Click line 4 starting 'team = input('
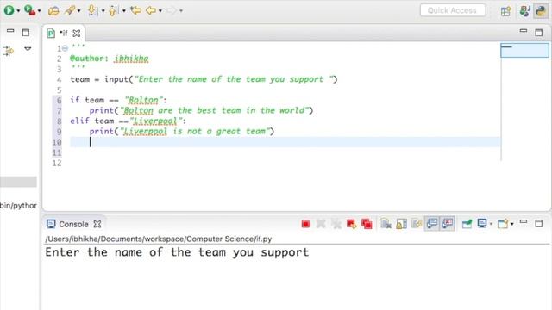 click(x=204, y=79)
